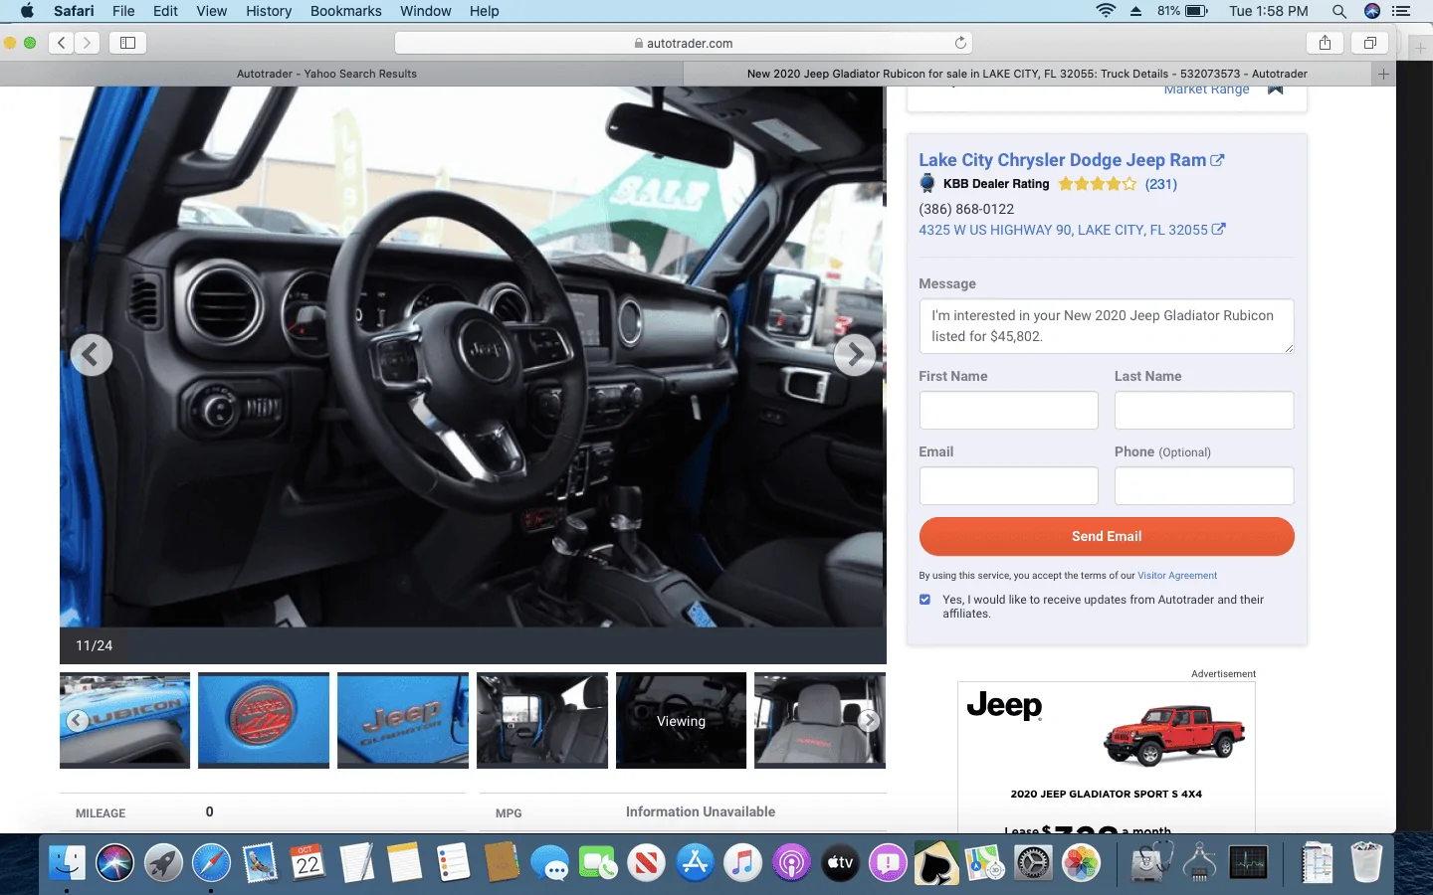Open Messages from the Dock
Viewport: 1433px width, 895px height.
pos(549,862)
